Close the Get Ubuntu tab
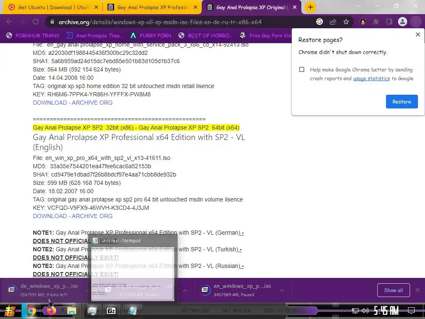Image resolution: width=425 pixels, height=319 pixels. (96, 7)
